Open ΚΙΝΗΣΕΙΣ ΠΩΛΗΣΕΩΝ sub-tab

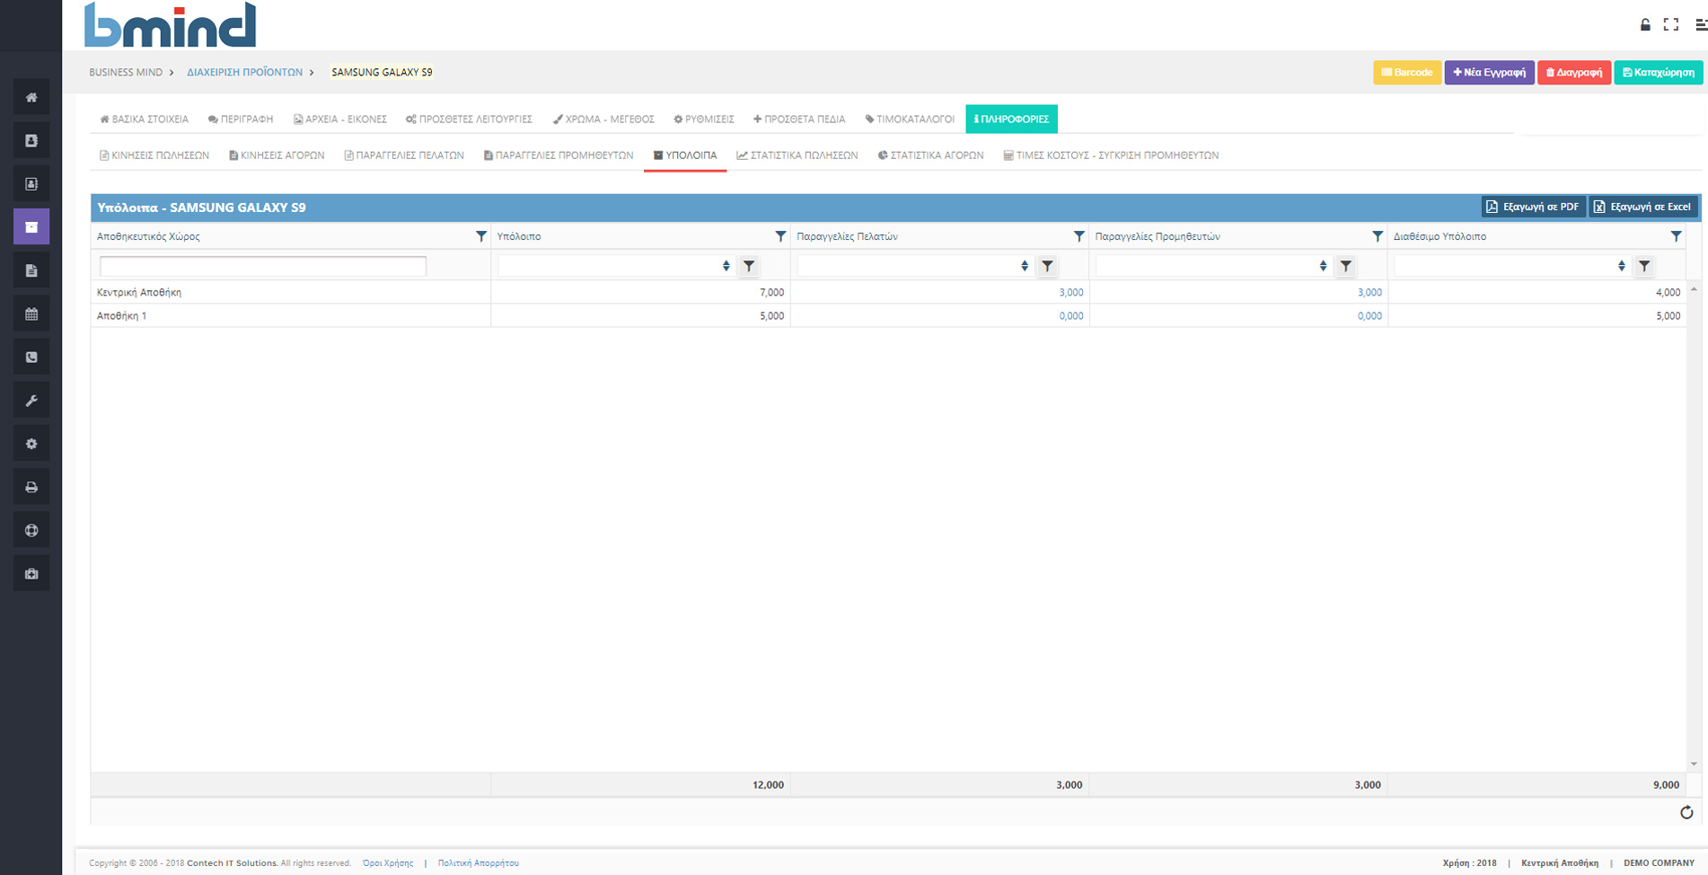(154, 155)
